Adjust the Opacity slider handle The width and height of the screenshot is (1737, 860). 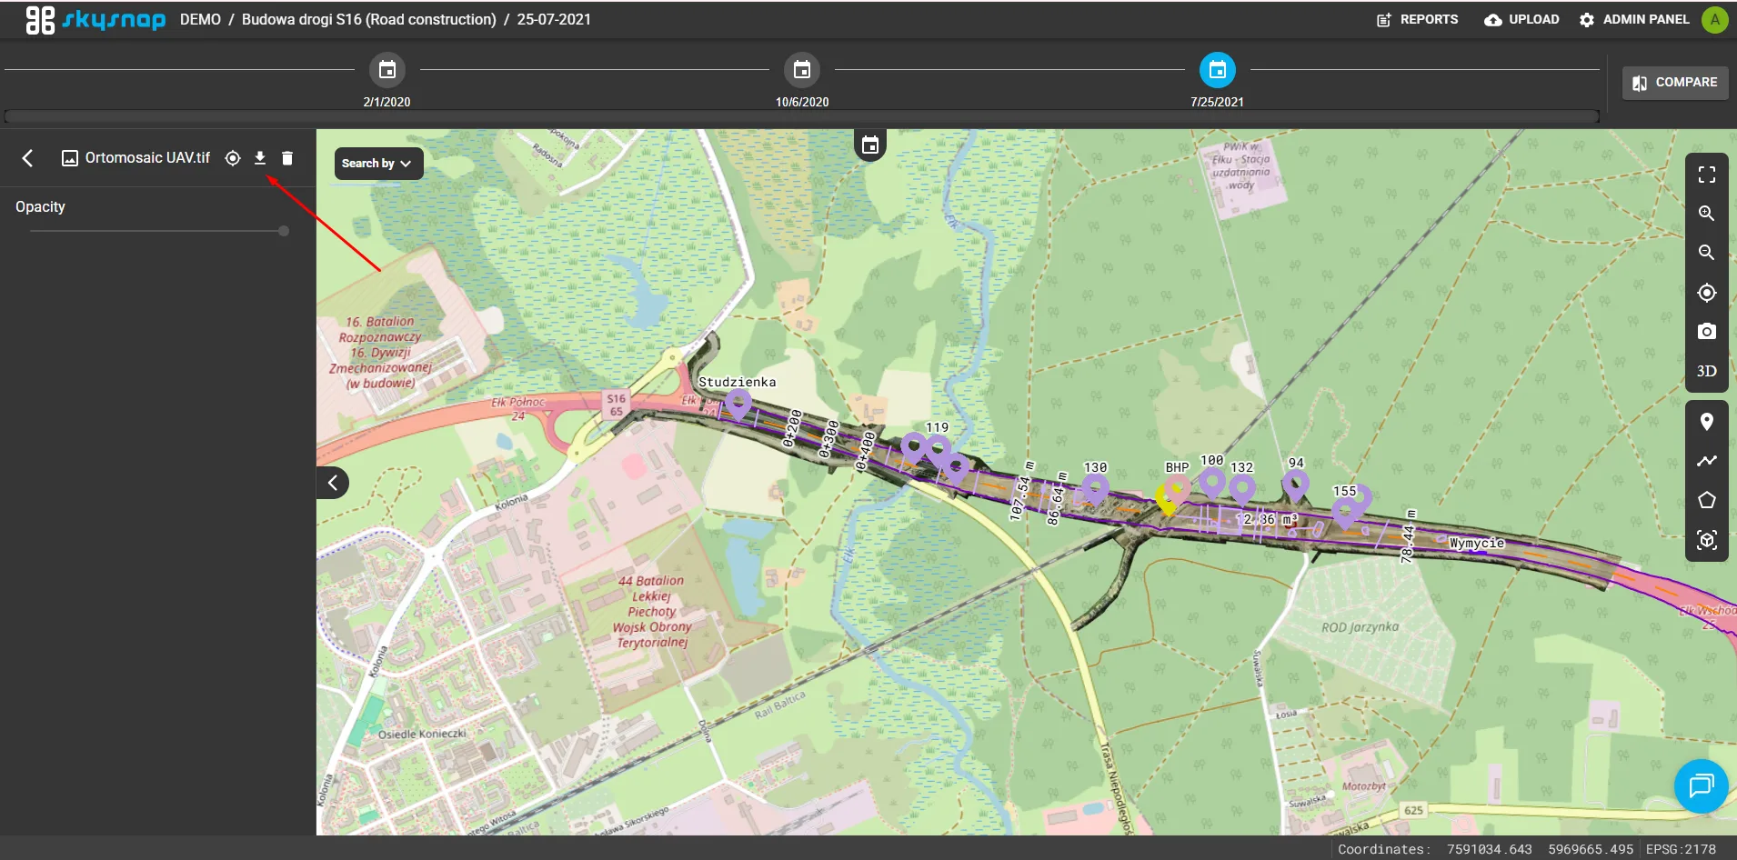pyautogui.click(x=284, y=231)
